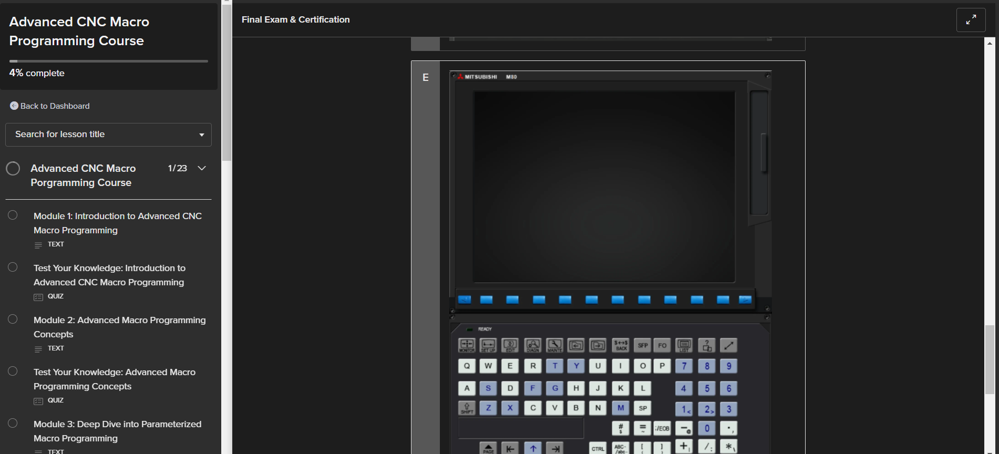Click the CTRL key
Viewport: 999px width, 454px height.
coord(598,448)
